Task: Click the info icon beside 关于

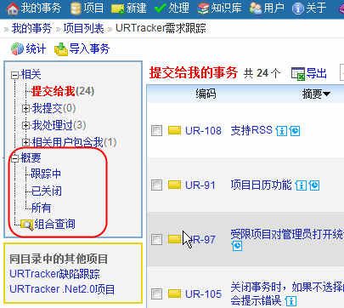Action: [297, 9]
